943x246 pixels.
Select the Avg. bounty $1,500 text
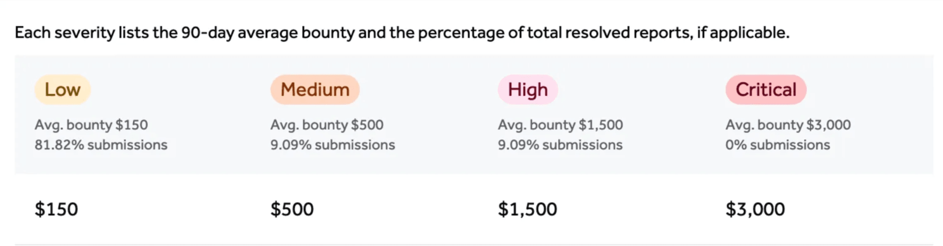pos(560,125)
